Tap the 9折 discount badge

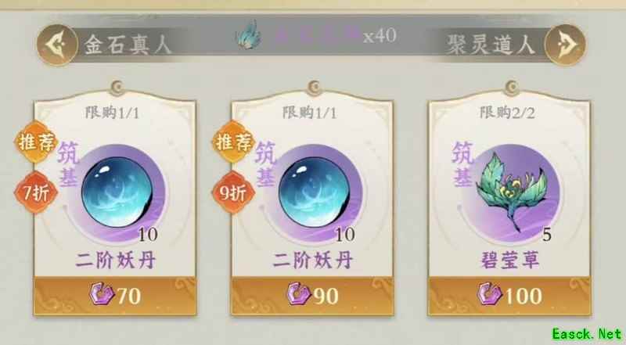click(x=233, y=193)
